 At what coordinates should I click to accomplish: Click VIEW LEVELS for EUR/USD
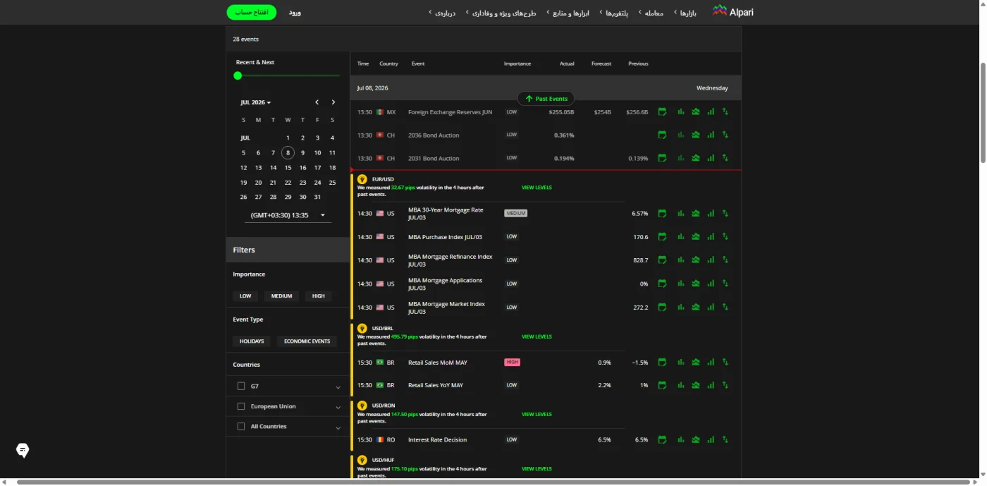click(x=537, y=188)
